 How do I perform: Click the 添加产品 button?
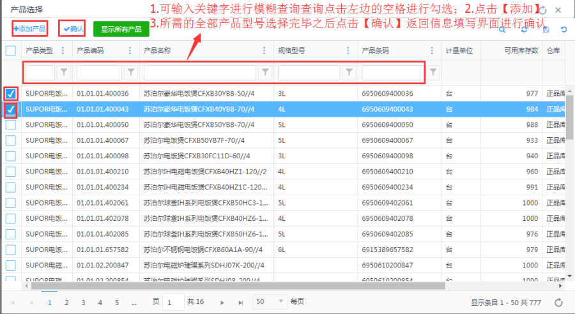coord(29,29)
